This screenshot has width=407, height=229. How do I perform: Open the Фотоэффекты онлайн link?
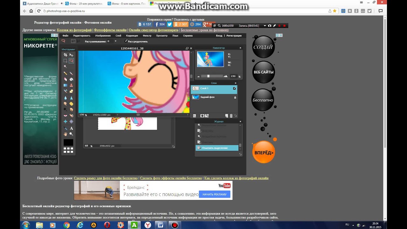(x=110, y=30)
